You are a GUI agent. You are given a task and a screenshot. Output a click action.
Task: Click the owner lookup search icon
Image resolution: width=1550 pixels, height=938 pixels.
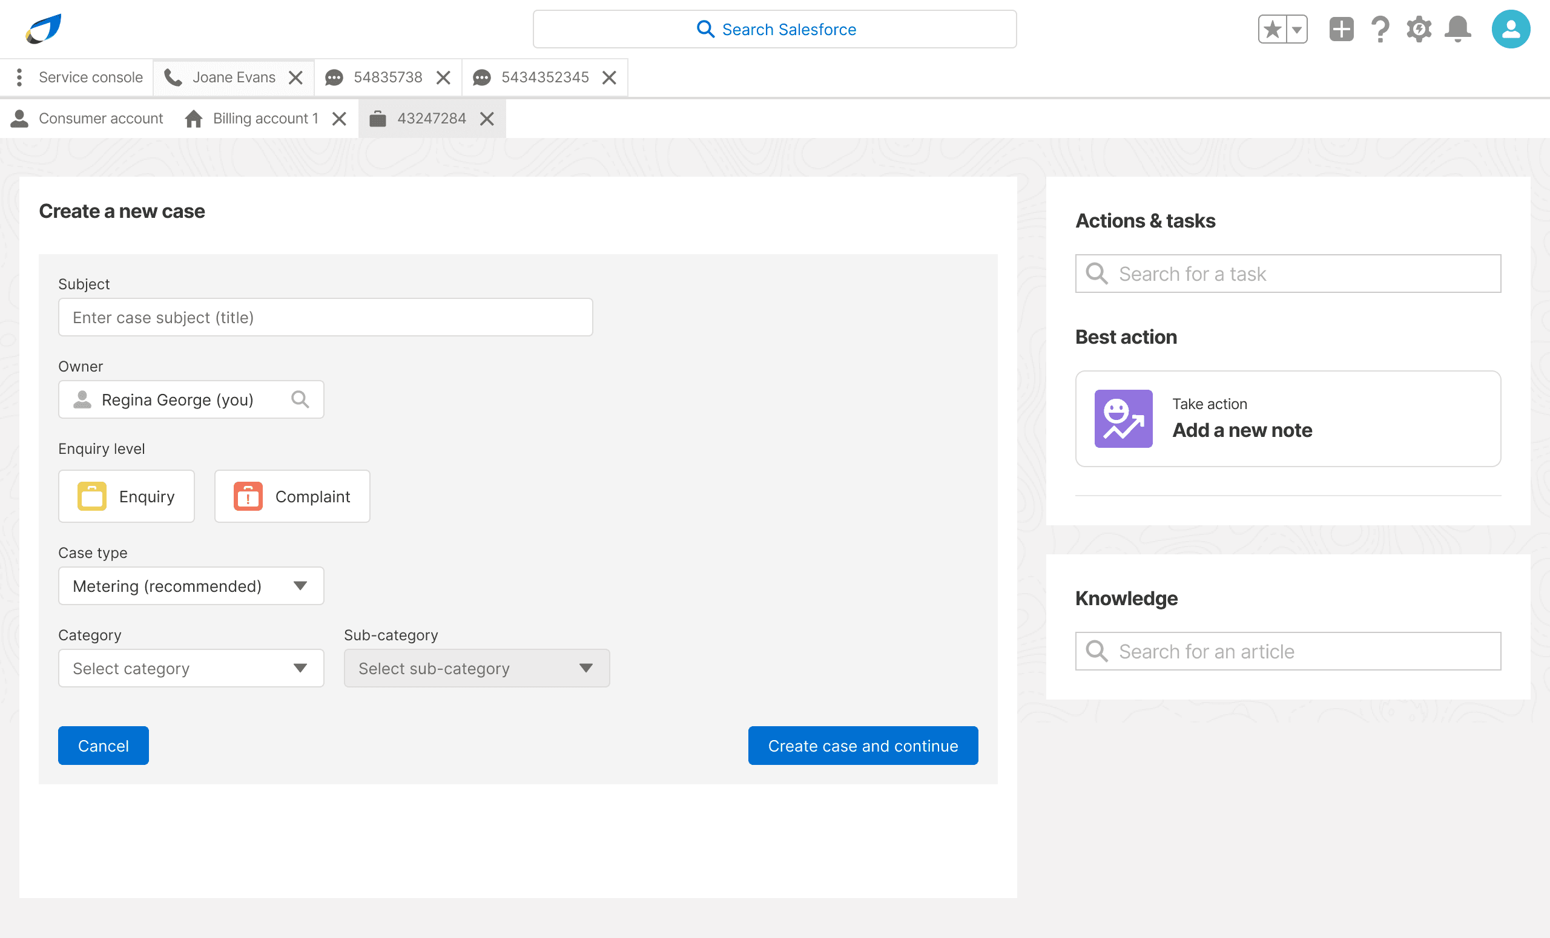click(300, 400)
